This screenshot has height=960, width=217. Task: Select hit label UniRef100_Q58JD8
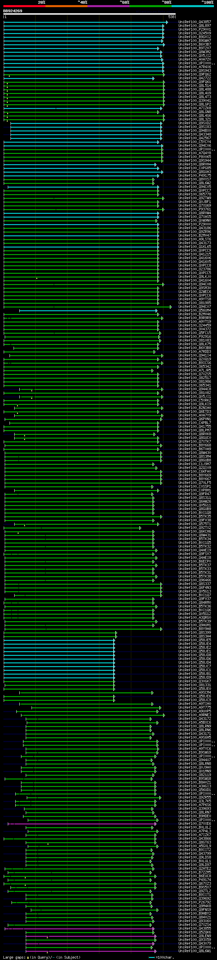[x=194, y=655]
